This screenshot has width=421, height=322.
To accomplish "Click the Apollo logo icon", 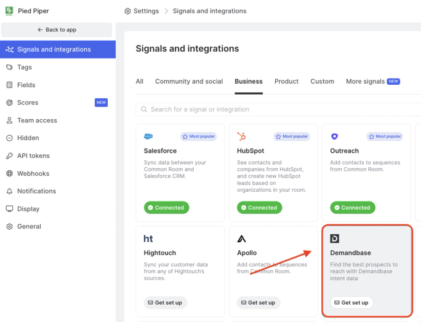I will point(241,238).
